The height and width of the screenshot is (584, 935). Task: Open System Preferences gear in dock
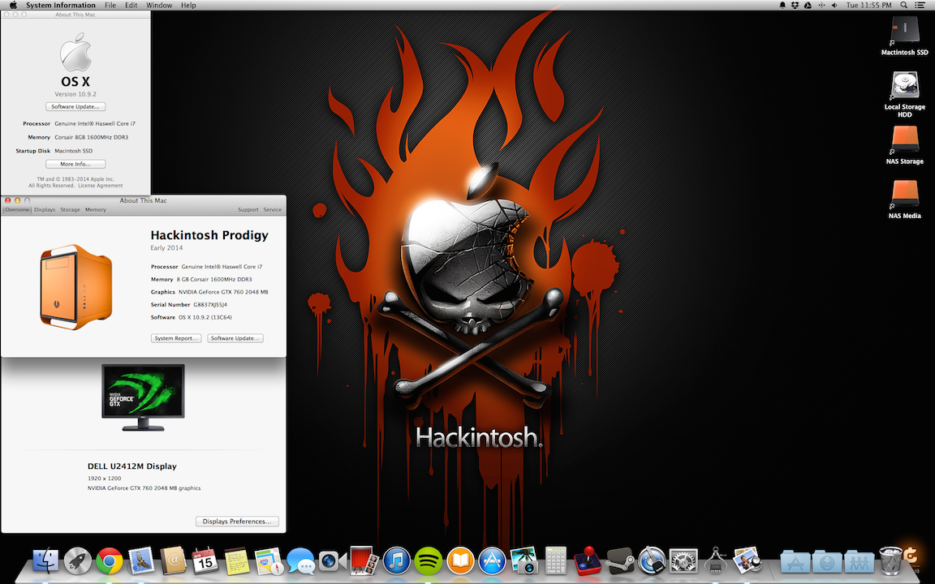(x=684, y=560)
